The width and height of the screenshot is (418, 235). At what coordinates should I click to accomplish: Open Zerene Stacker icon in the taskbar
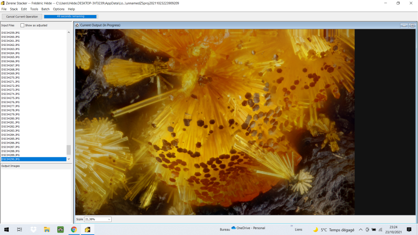[87, 230]
